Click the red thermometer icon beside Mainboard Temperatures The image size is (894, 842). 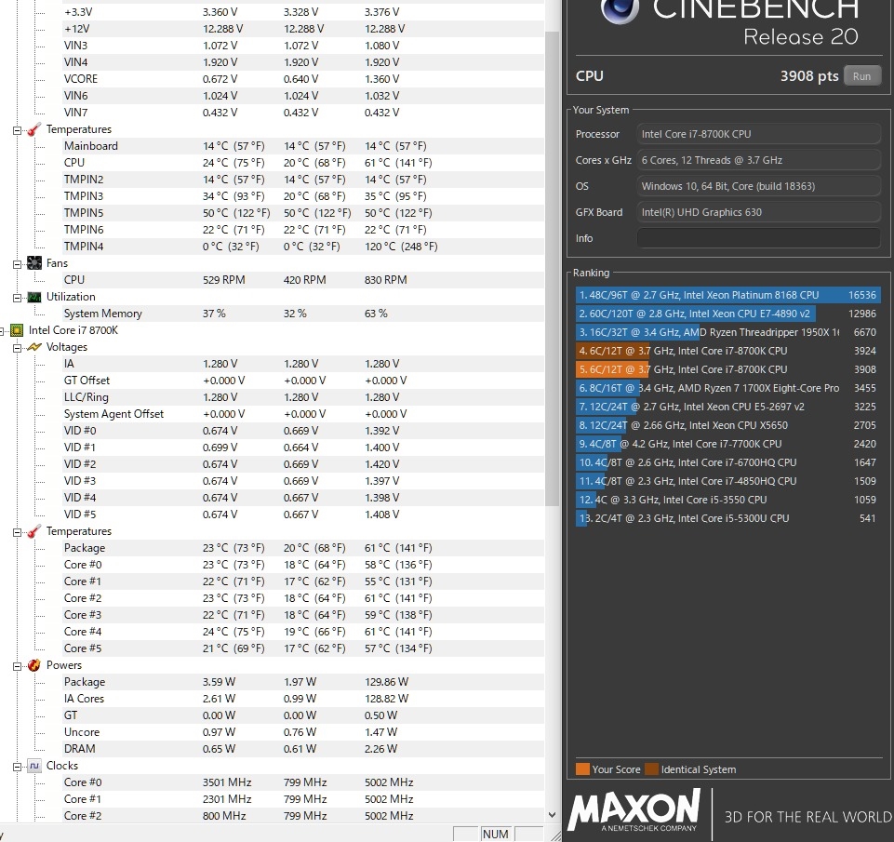(x=34, y=129)
